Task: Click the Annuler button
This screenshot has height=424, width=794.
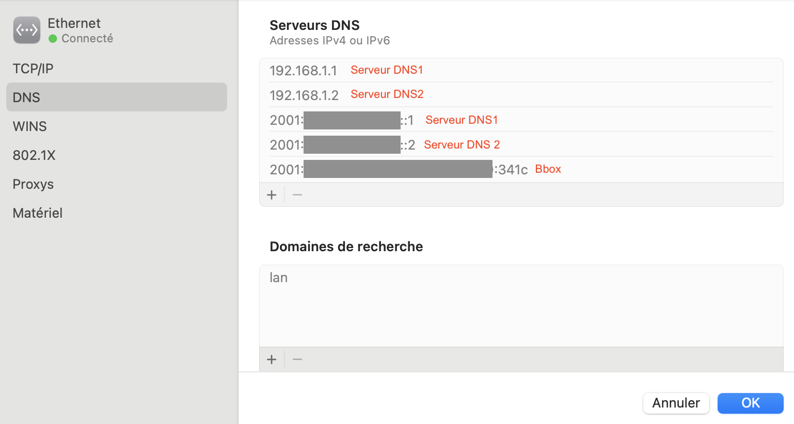Action: tap(676, 403)
